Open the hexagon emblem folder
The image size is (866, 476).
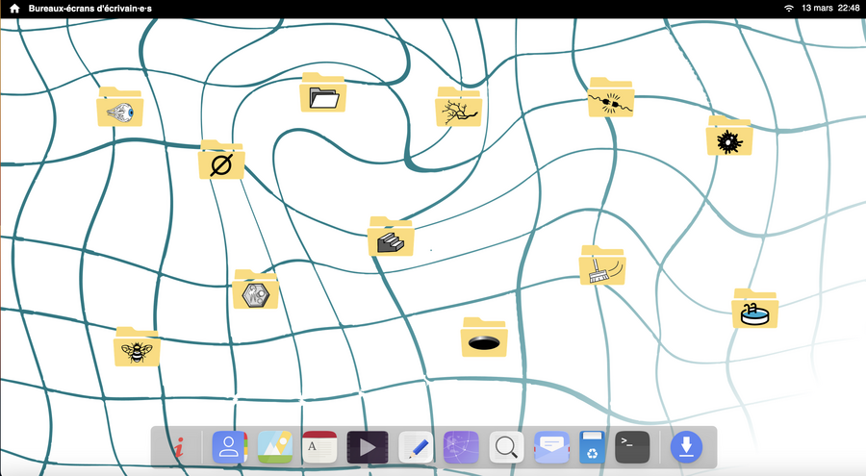pos(256,291)
